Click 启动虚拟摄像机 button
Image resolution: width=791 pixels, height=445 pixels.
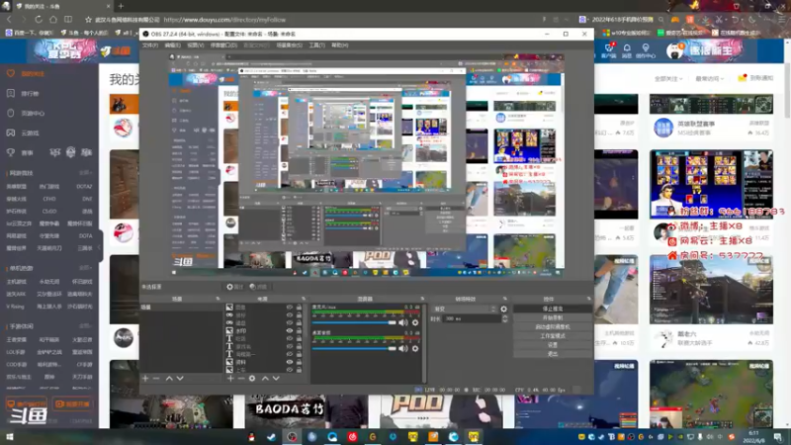point(553,327)
